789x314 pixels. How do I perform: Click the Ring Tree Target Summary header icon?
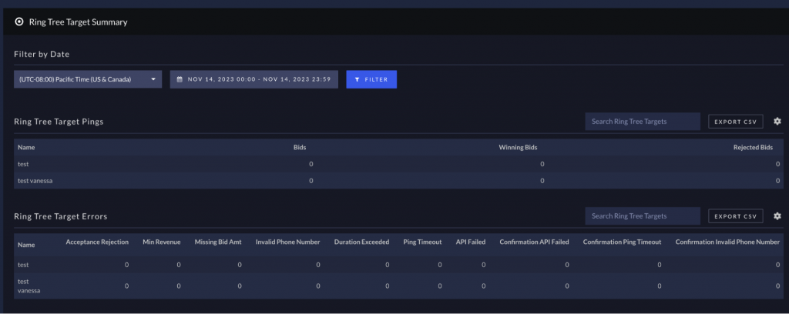click(19, 22)
